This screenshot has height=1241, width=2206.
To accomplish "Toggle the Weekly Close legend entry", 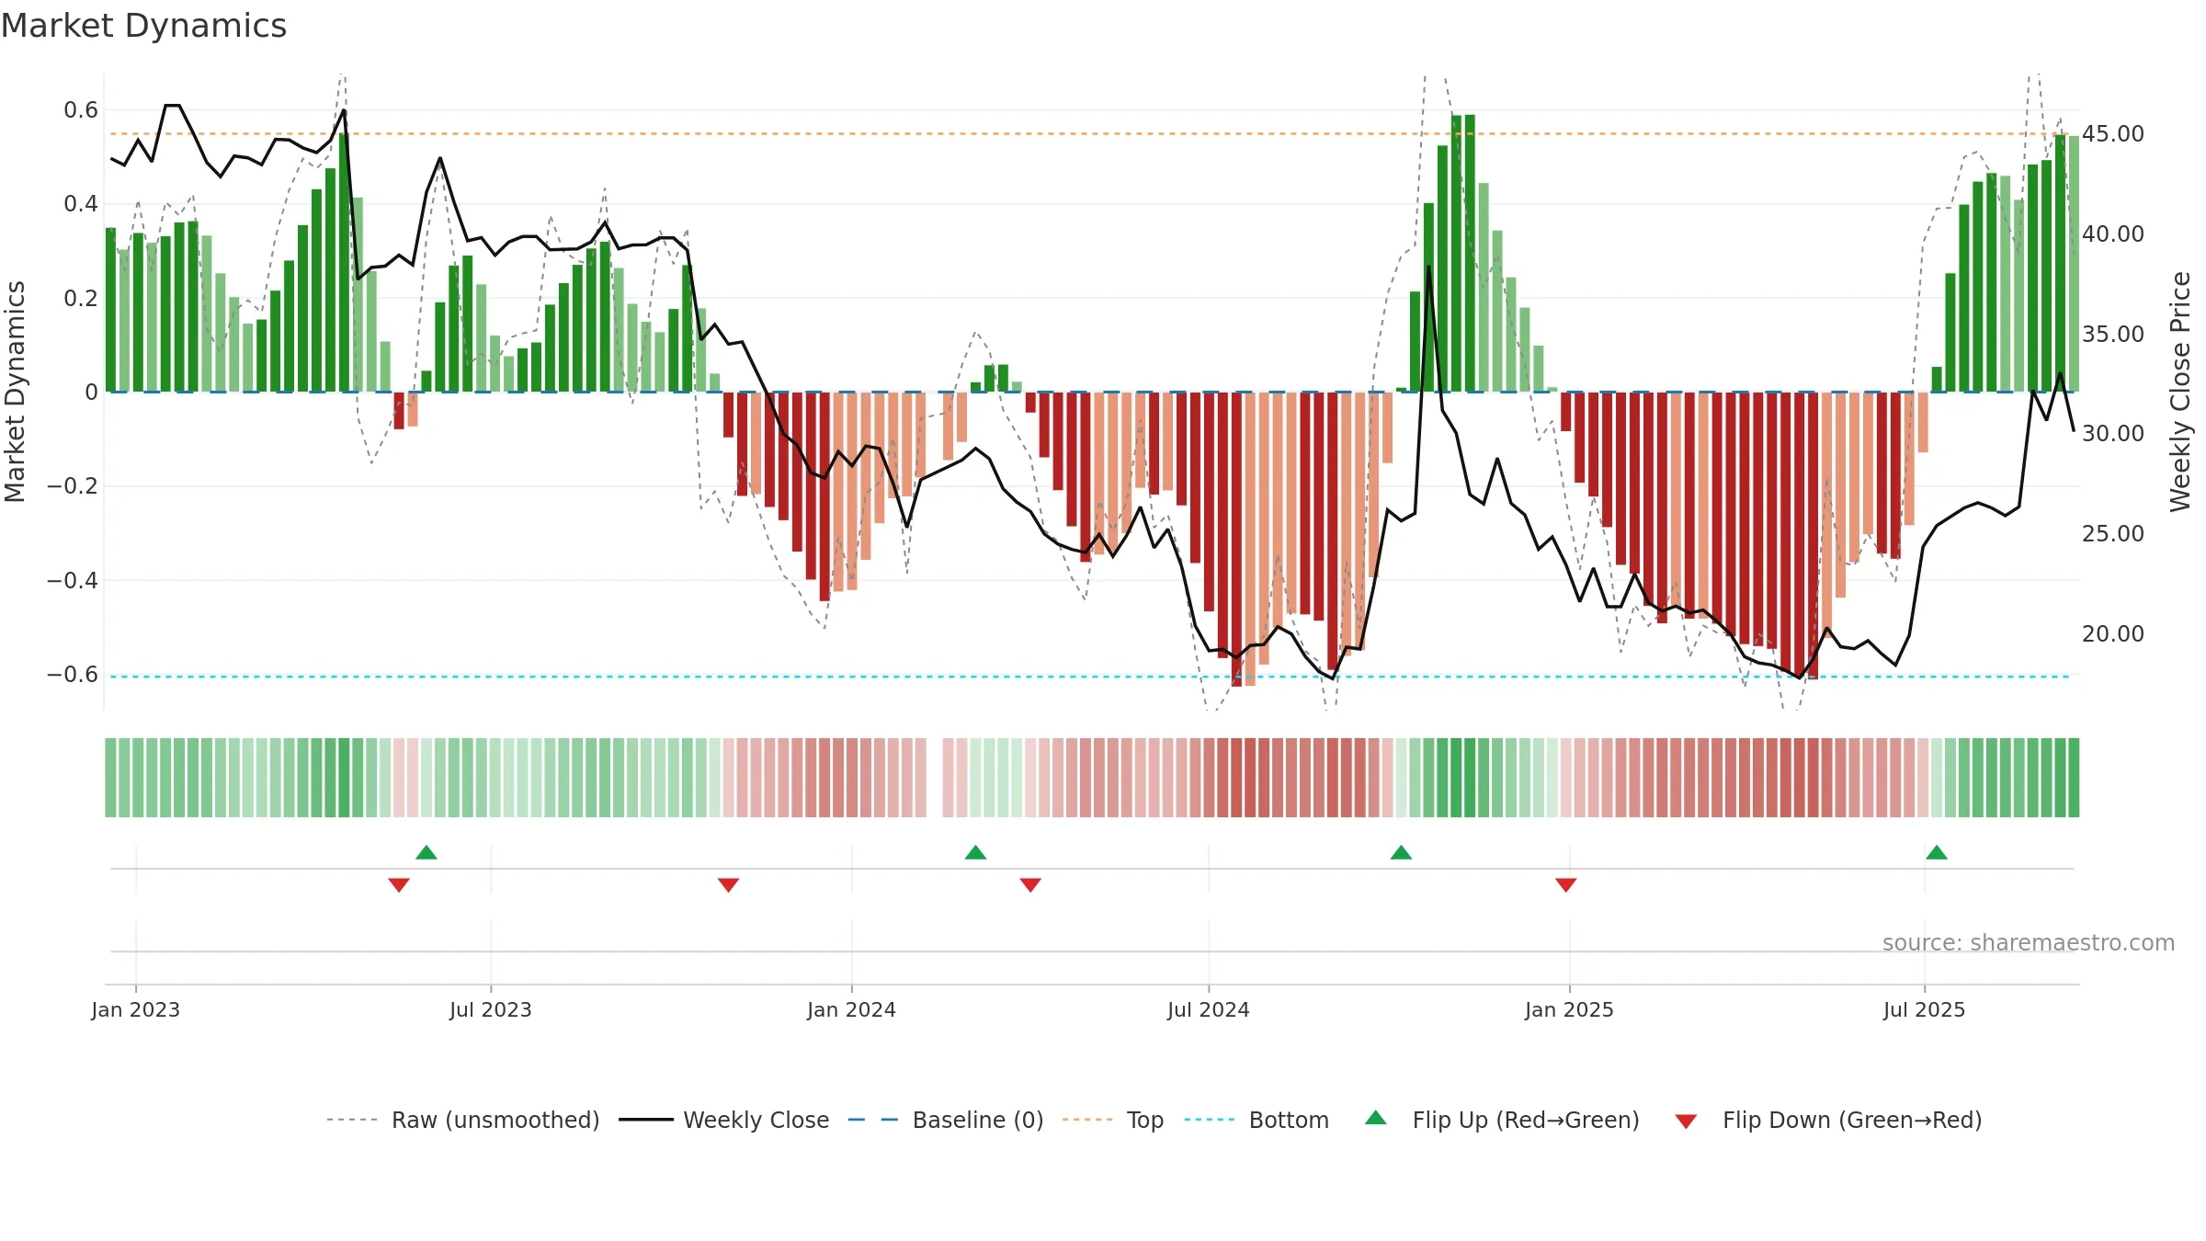I will pos(723,1120).
